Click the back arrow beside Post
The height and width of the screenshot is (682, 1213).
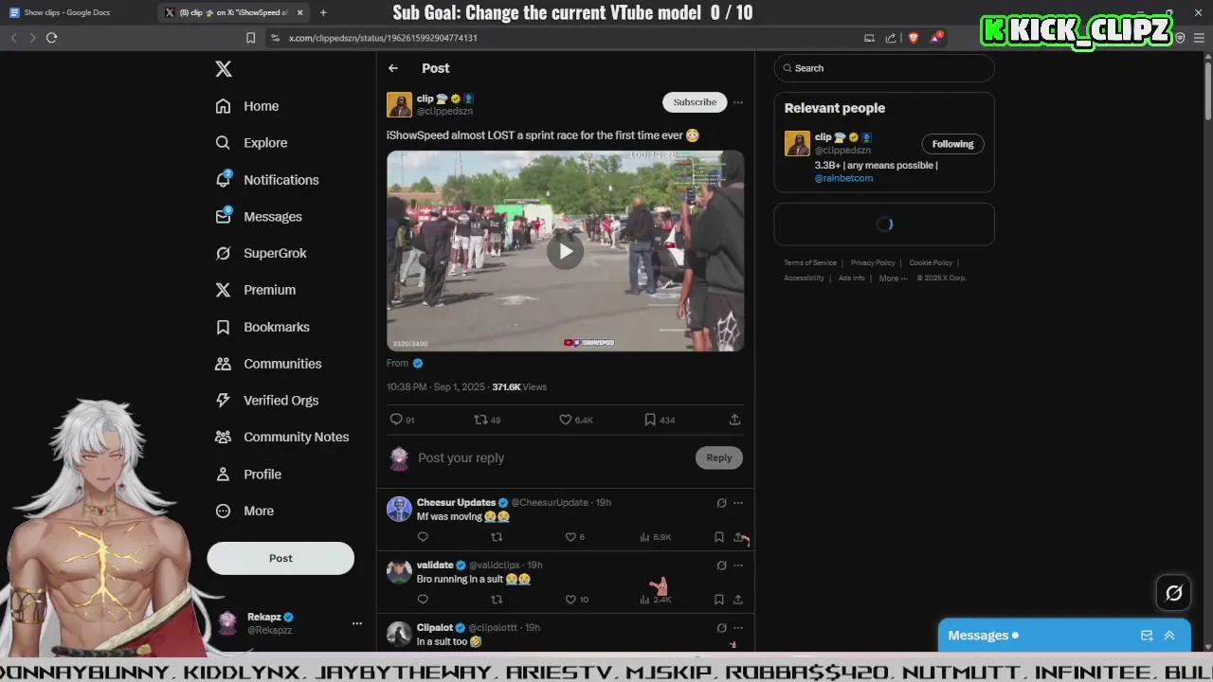393,68
